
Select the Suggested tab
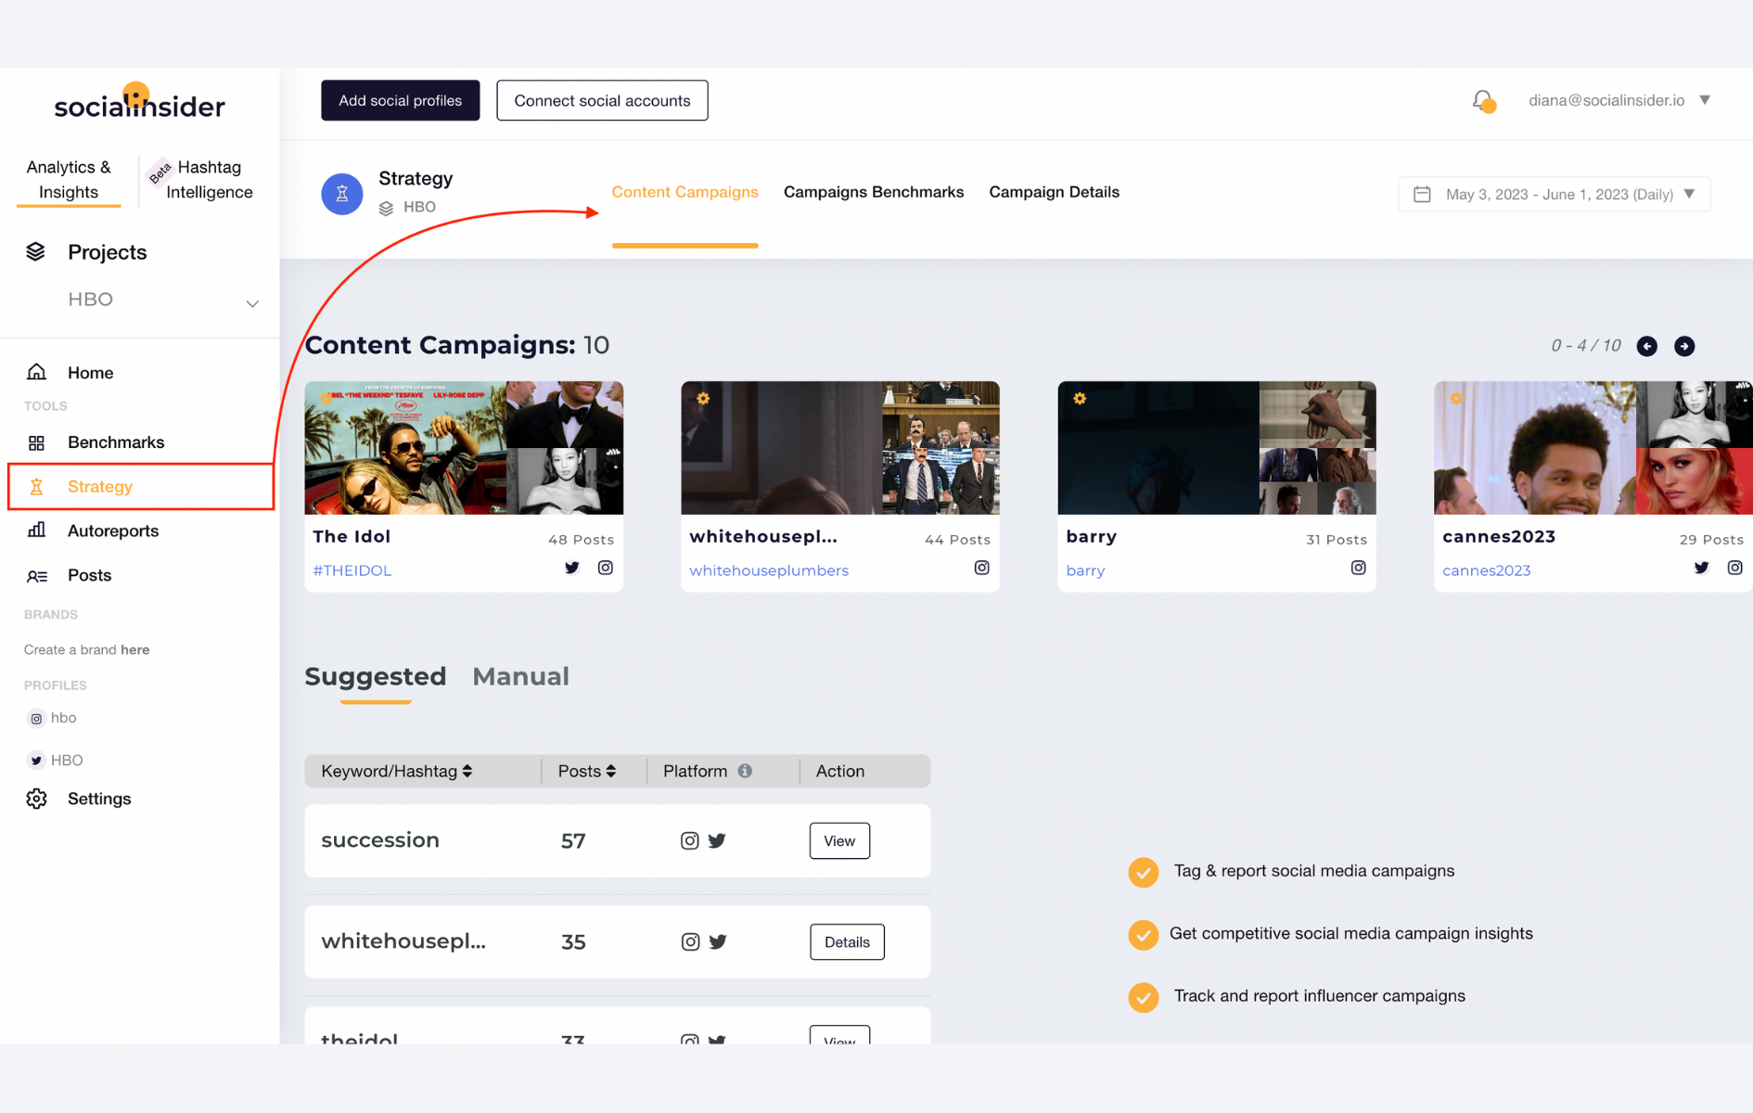[376, 676]
